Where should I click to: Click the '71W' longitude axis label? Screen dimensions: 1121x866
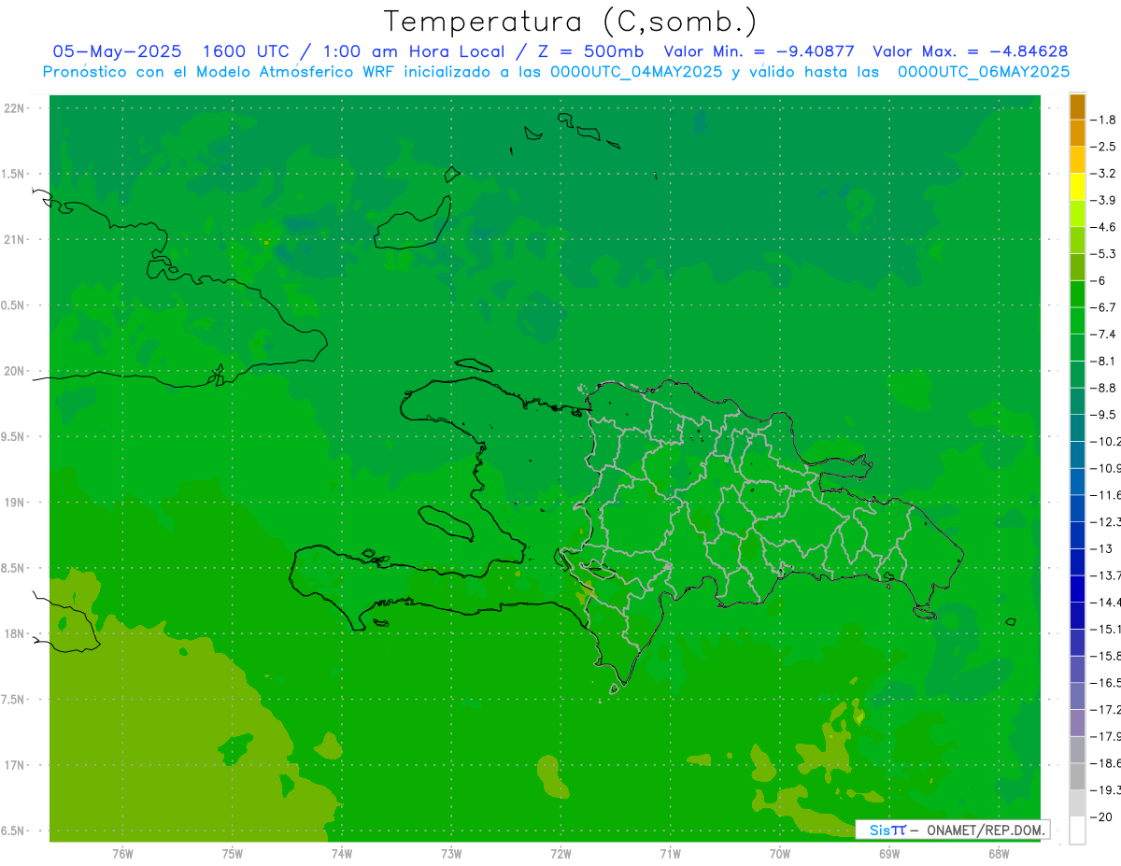click(x=670, y=853)
